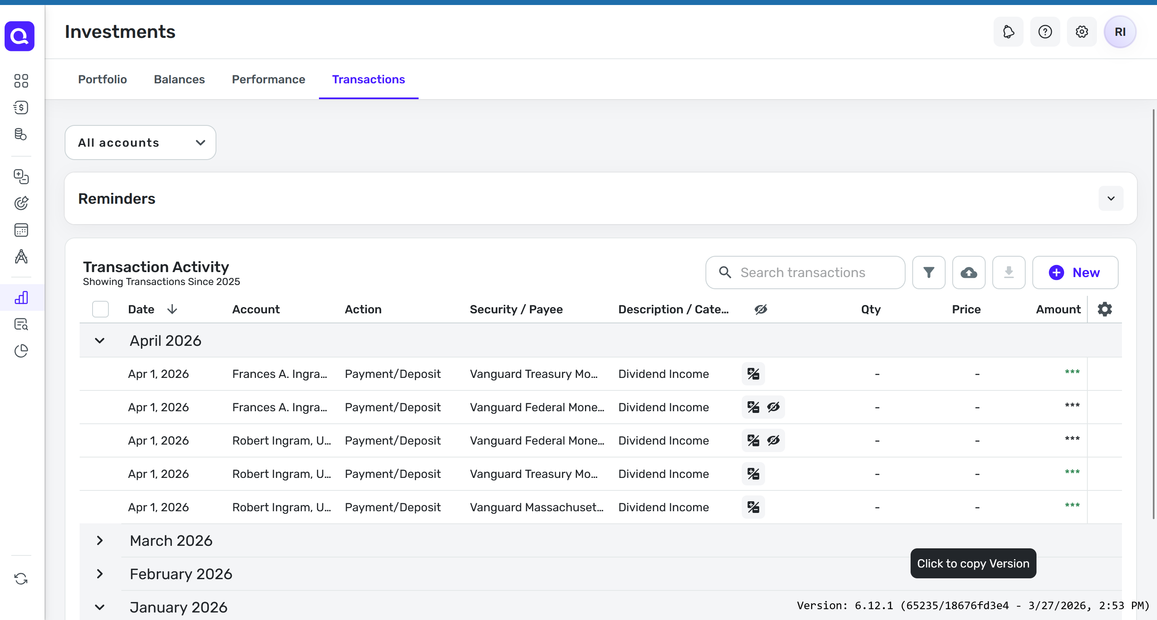This screenshot has height=620, width=1157.
Task: Click the New transaction button
Action: click(1075, 272)
